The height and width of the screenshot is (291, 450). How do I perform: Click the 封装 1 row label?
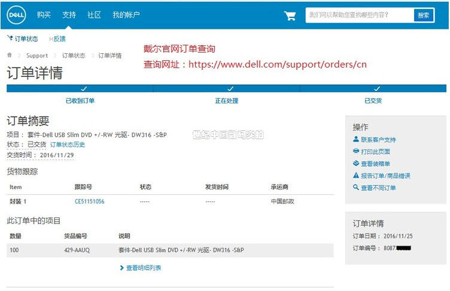[18, 201]
